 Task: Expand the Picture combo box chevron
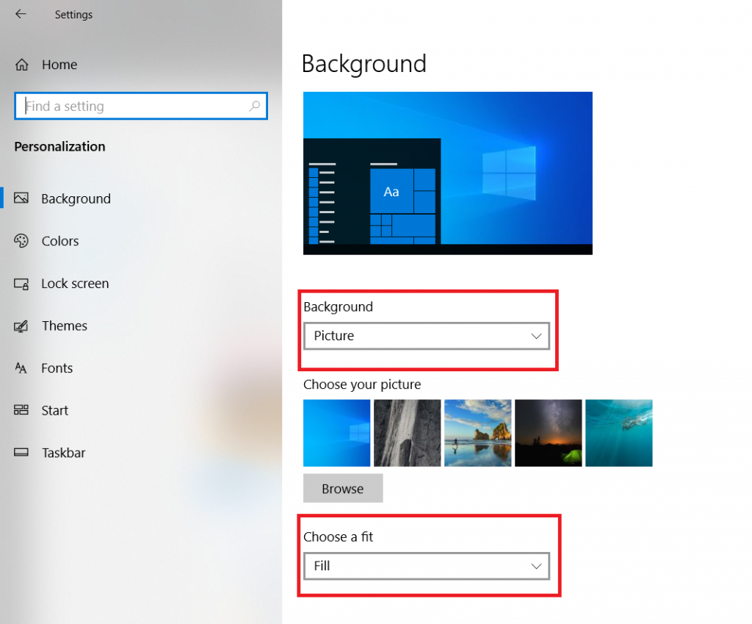[535, 336]
